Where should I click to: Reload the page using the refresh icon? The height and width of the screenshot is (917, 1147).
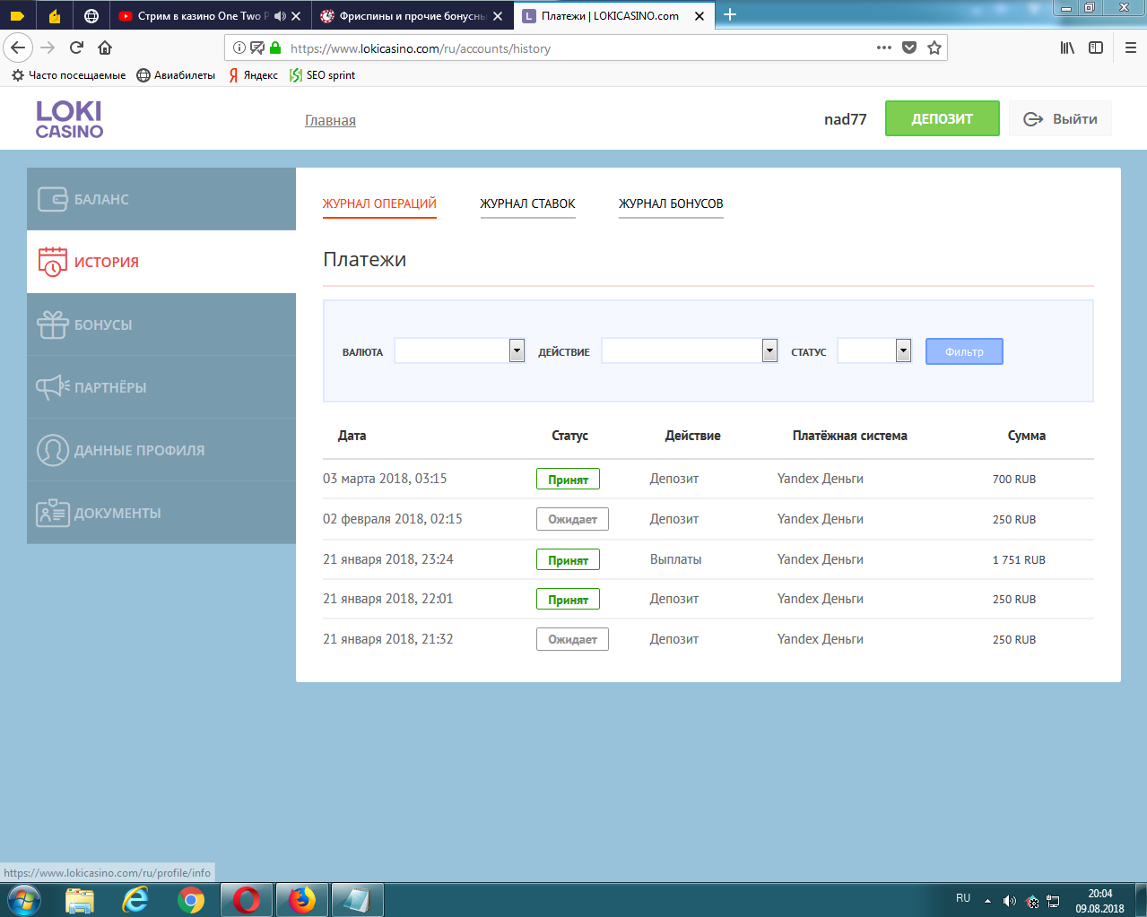click(x=76, y=48)
